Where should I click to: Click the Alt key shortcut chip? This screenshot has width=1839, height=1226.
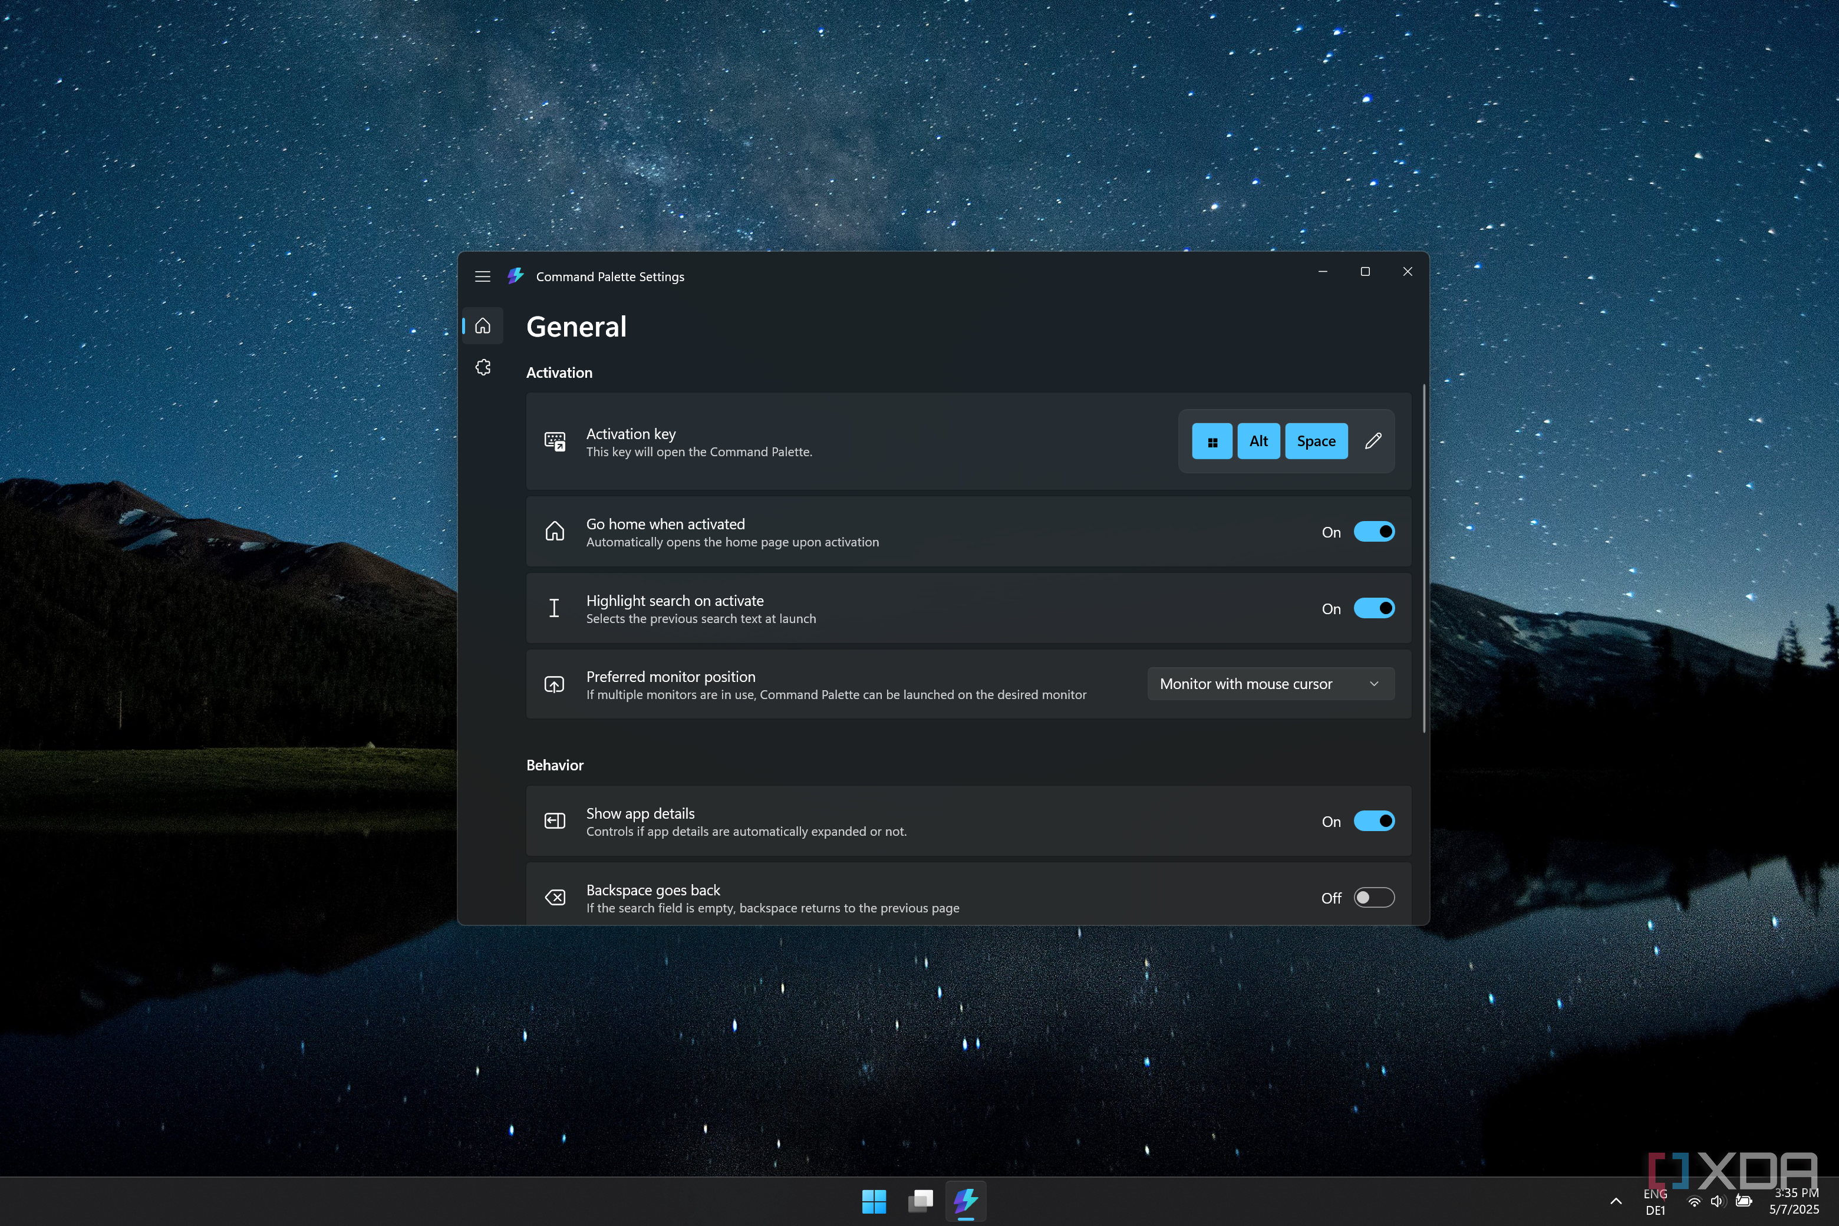[1258, 441]
